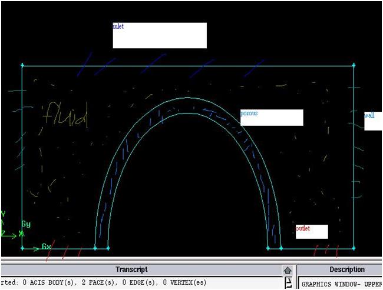Click the XYZ coordinate axis triad
The image size is (383, 290).
tap(8, 226)
